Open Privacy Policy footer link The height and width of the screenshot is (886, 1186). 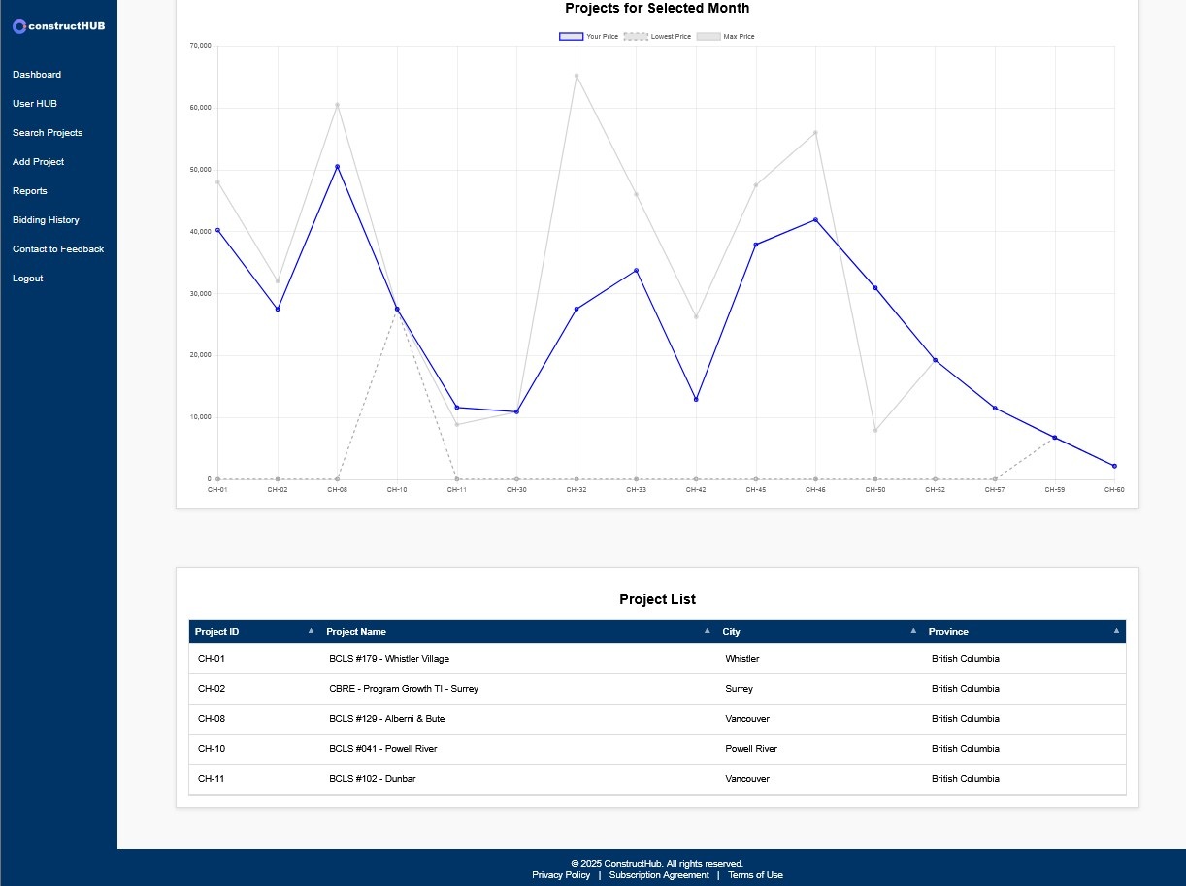(x=561, y=875)
